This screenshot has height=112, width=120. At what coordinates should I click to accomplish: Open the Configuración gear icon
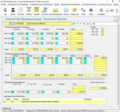click(x=75, y=10)
